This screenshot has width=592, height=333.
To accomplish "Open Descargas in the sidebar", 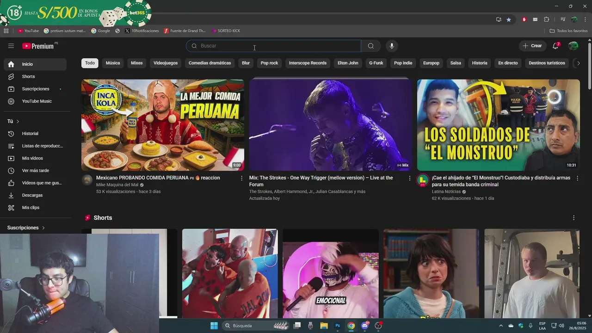I will point(35,195).
